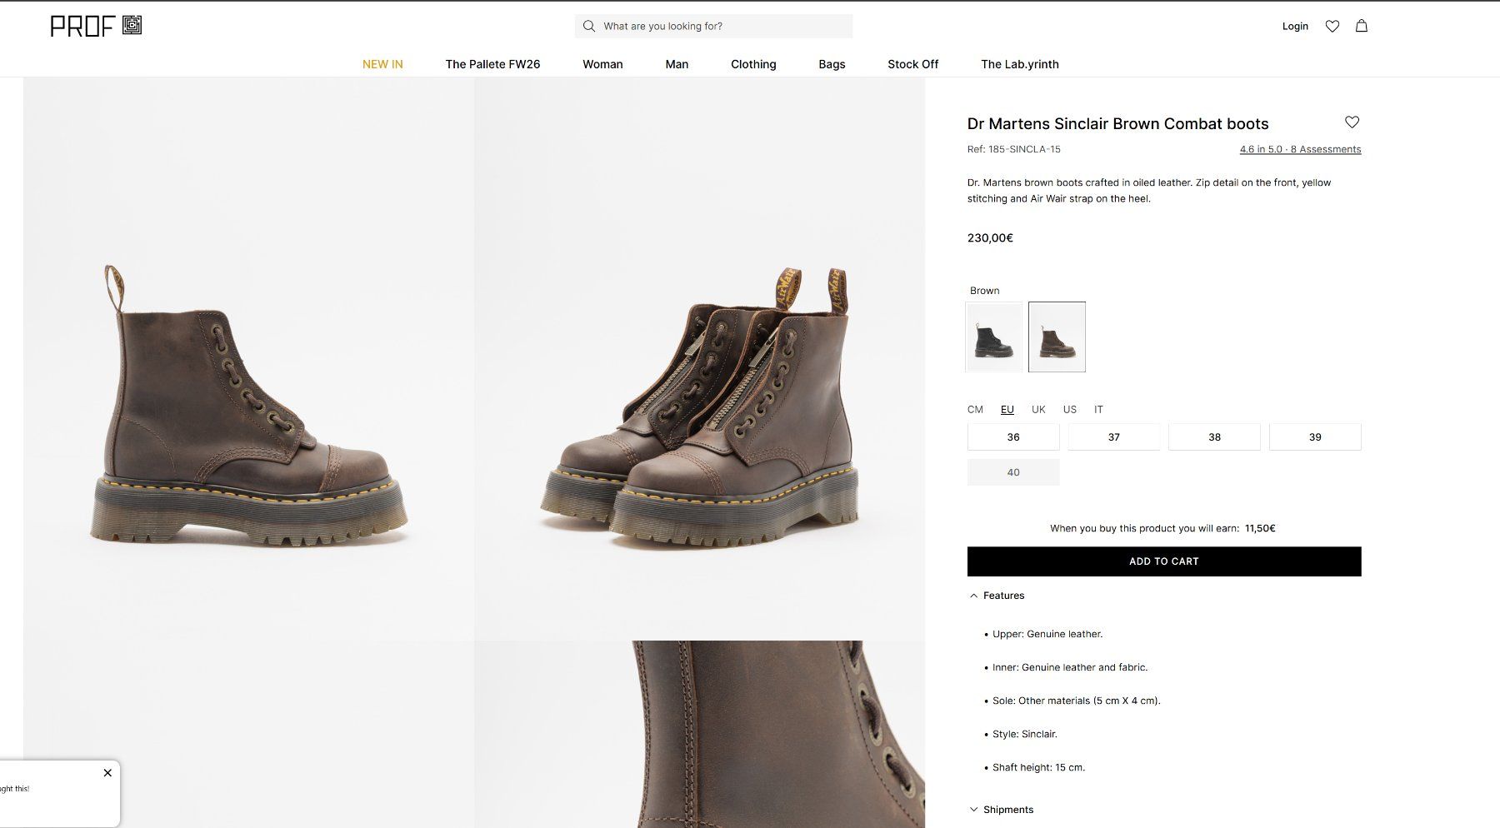The width and height of the screenshot is (1500, 828).
Task: Open the close-up leather detail image
Action: 700,734
